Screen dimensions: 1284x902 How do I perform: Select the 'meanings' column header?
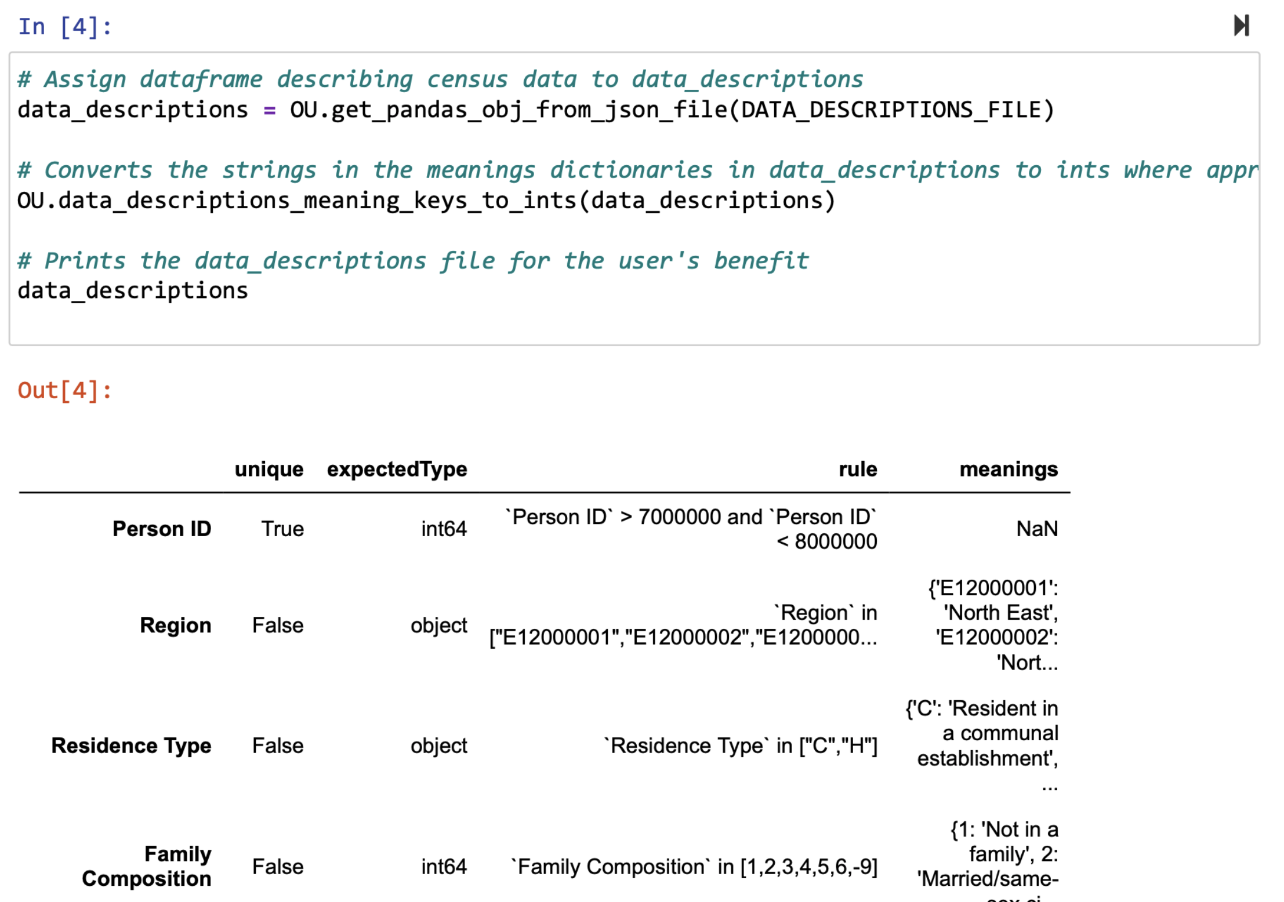[x=1008, y=469]
